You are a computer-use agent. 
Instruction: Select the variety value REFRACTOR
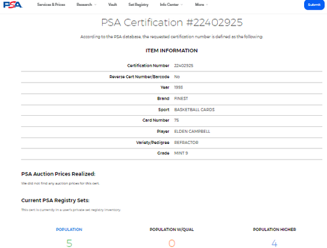186,143
